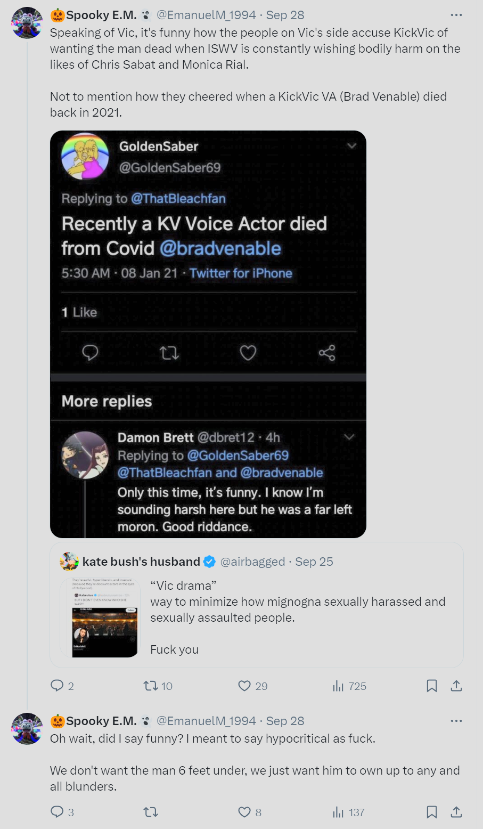Bookmark the first Spooky E.M. tweet
The height and width of the screenshot is (829, 483).
(432, 686)
